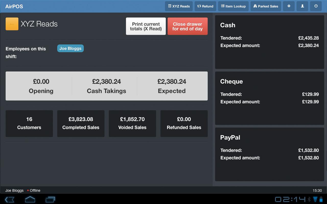
Task: Tap the battery indicator icon
Action: click(x=321, y=199)
